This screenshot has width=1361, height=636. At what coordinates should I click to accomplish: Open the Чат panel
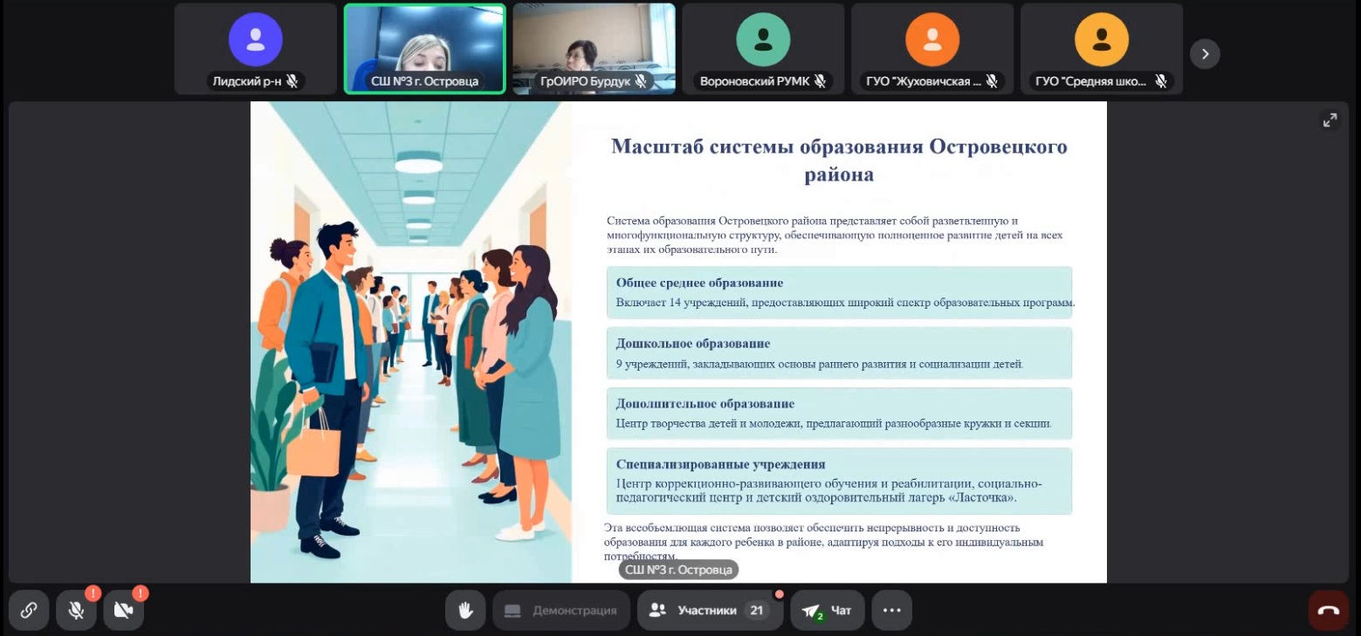tap(827, 610)
